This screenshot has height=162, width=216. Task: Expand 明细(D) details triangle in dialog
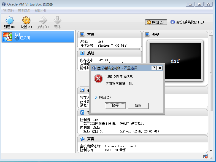(x=96, y=97)
